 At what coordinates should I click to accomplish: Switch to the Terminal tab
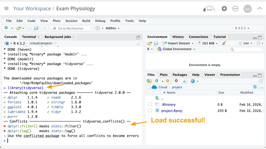[29, 37]
